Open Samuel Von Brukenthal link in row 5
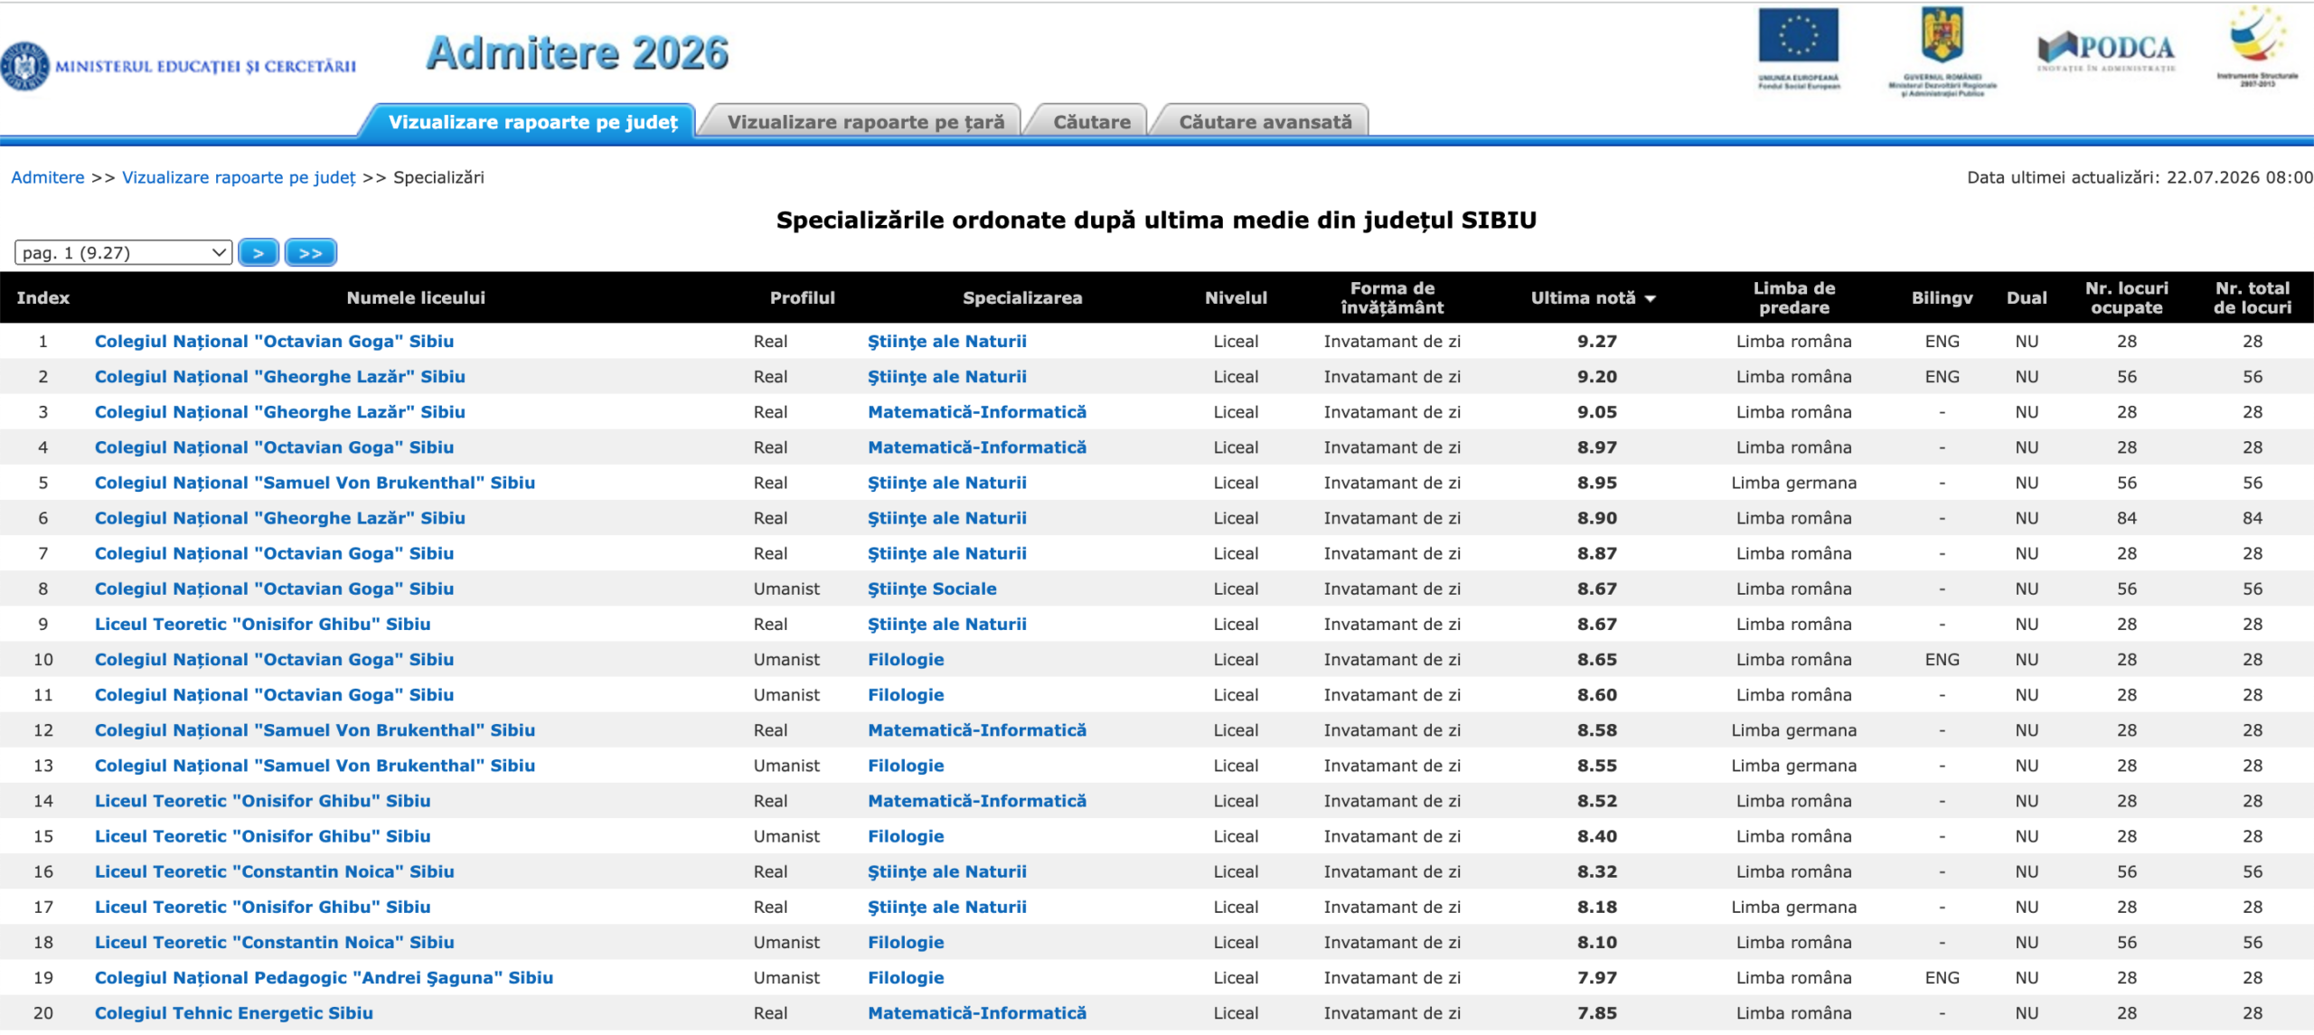Viewport: 2314px width, 1035px height. click(315, 484)
